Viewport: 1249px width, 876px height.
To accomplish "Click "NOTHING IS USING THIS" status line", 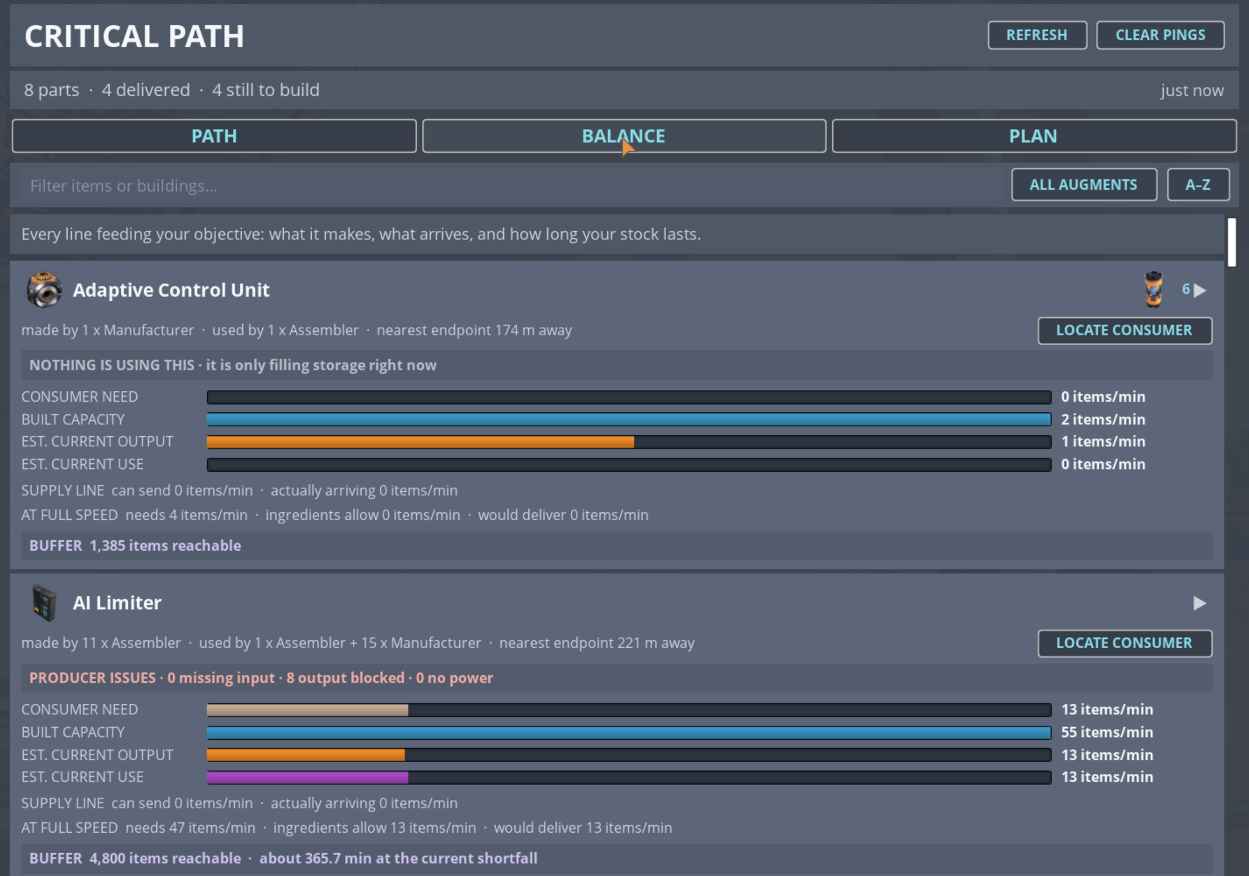I will coord(617,365).
